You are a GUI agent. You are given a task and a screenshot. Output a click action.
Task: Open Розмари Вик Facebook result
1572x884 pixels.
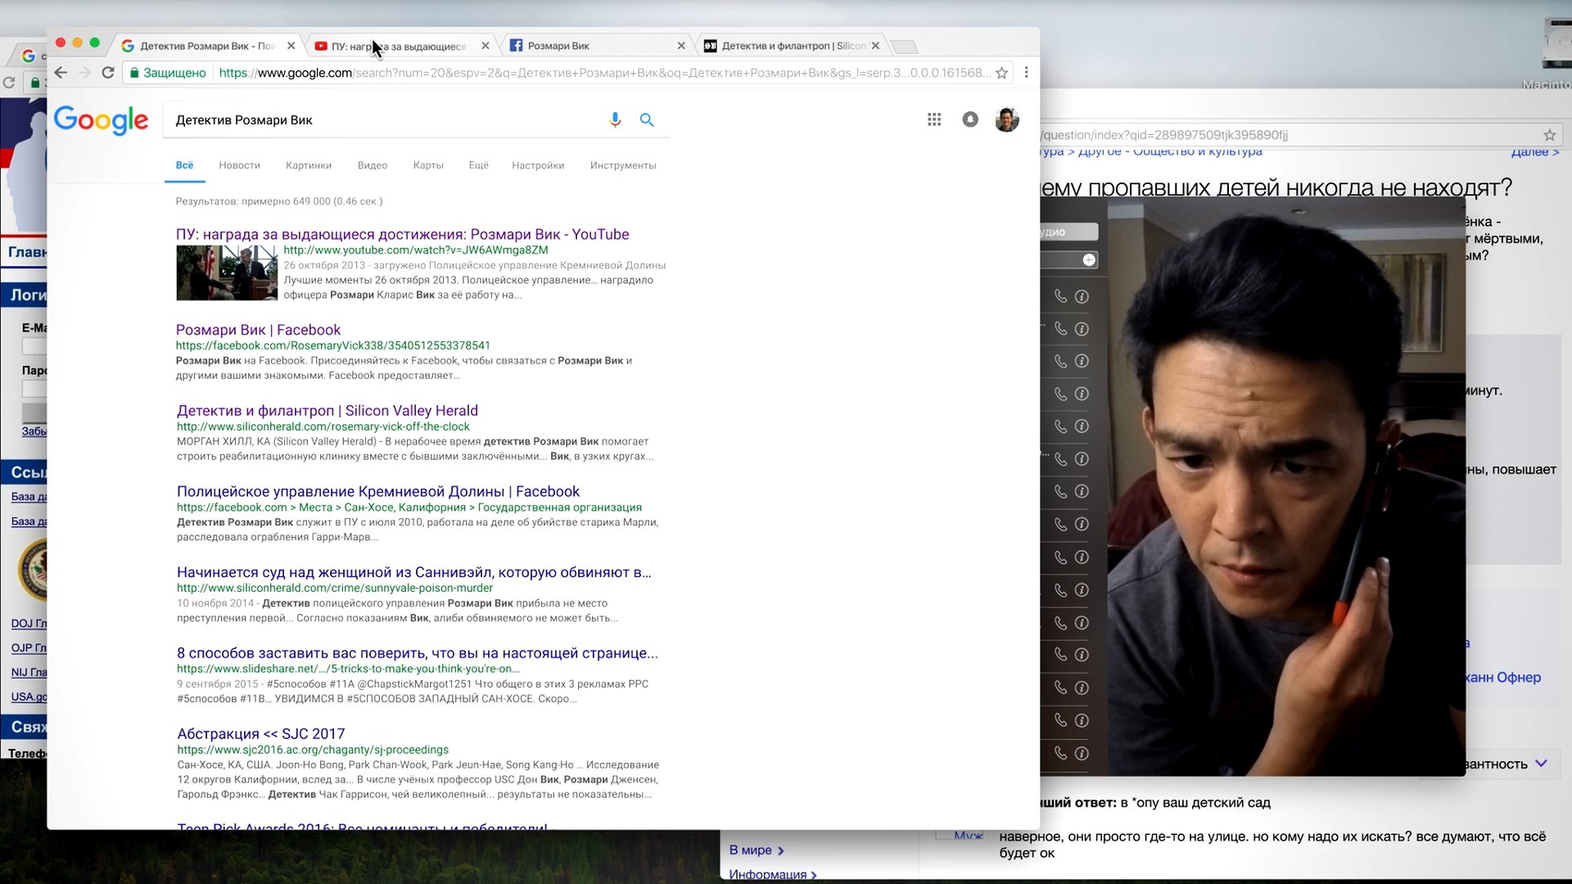tap(258, 330)
